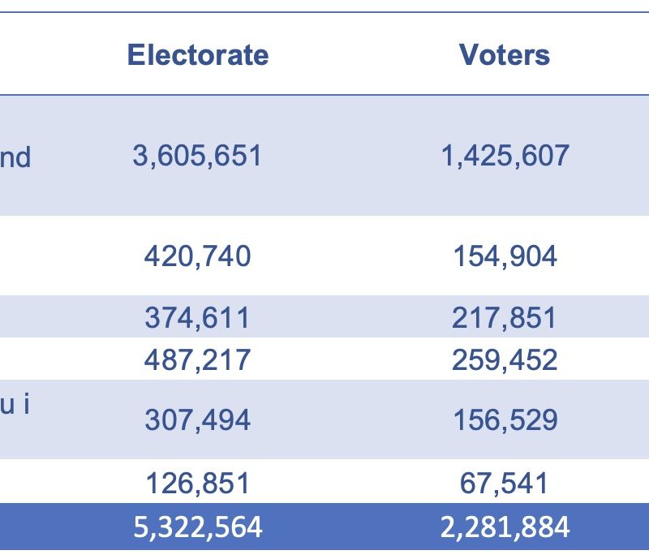Select the cell containing 374,611
Viewport: 649px width, 559px height.
pos(198,318)
